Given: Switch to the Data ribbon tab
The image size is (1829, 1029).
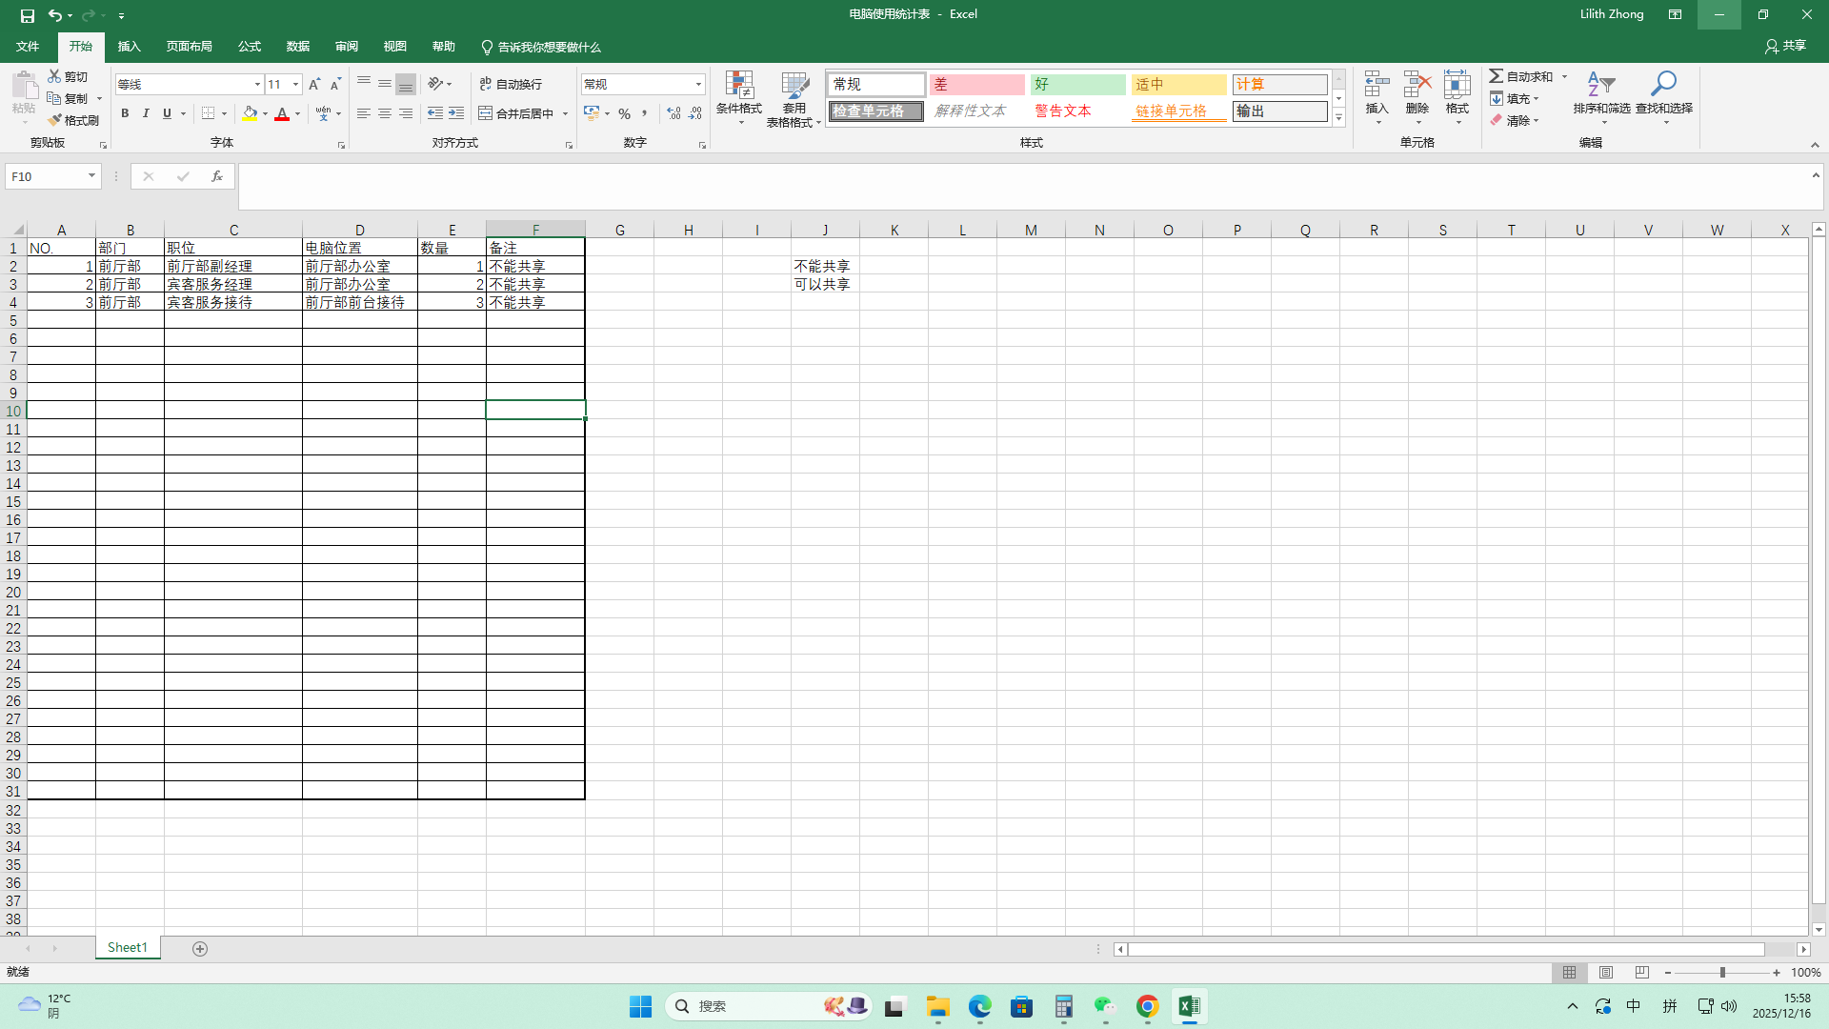Looking at the screenshot, I should point(297,47).
